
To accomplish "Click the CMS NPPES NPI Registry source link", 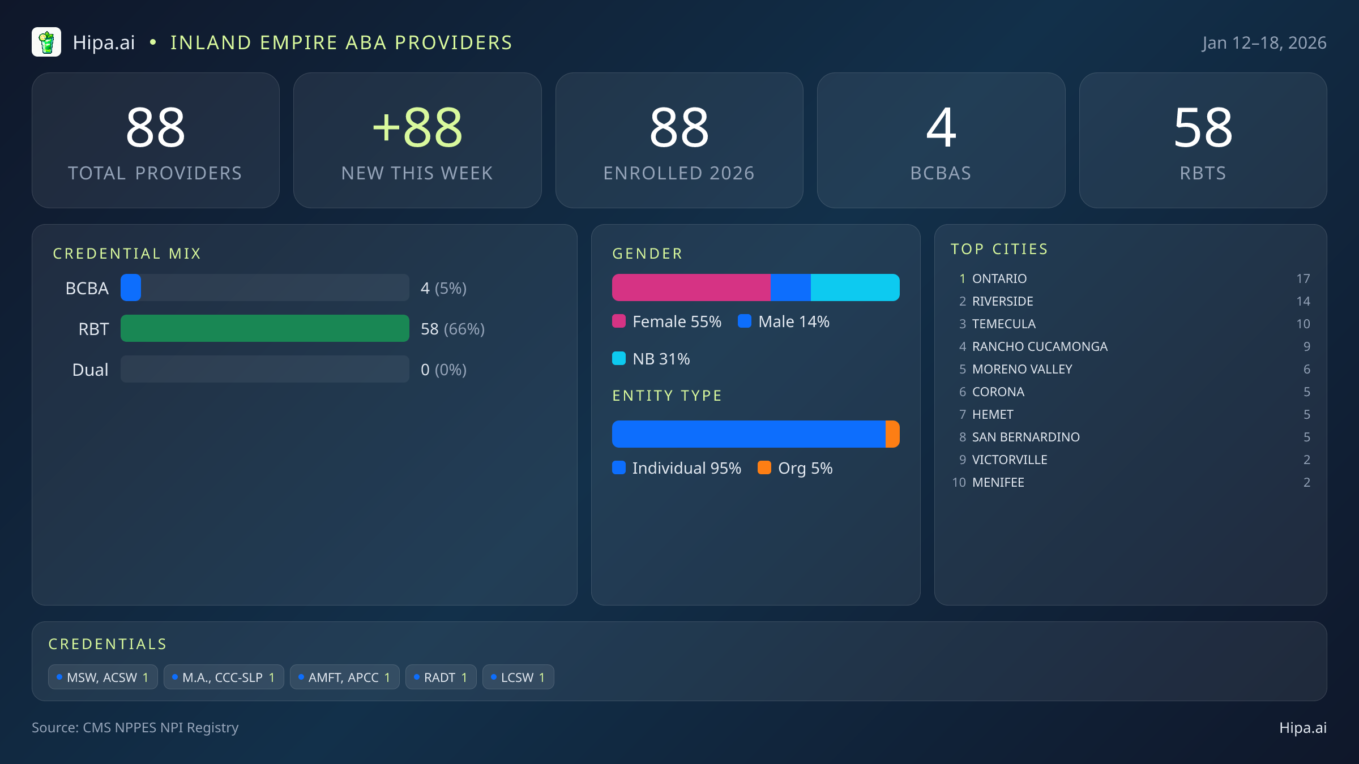I will pyautogui.click(x=135, y=728).
